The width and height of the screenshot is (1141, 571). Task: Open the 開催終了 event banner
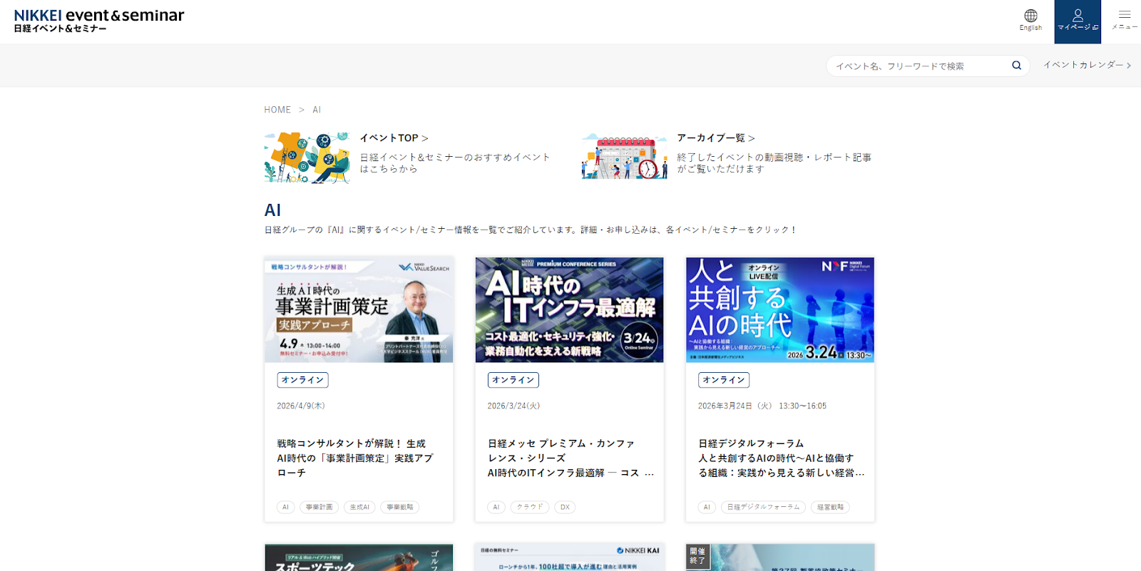[780, 557]
